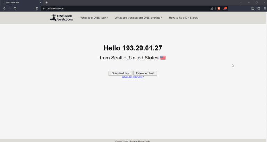The width and height of the screenshot is (267, 142).
Task: Open the browser hamburger menu
Action: 265,8
